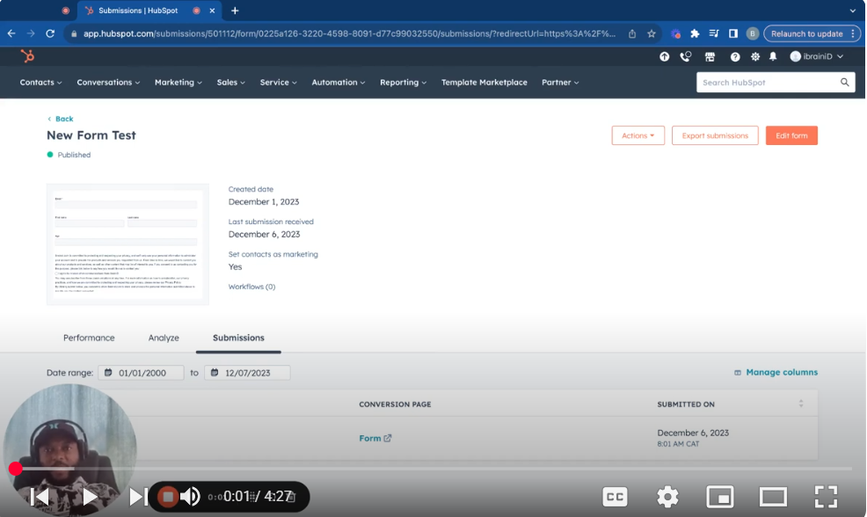Expand the Automation menu
The width and height of the screenshot is (867, 517).
(339, 83)
